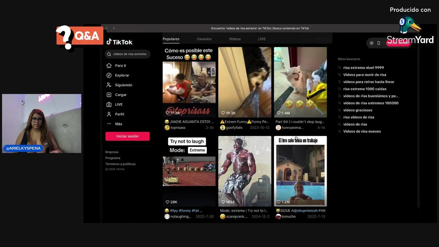
Task: Click heart icon on 19.3K video
Action: click(x=223, y=113)
